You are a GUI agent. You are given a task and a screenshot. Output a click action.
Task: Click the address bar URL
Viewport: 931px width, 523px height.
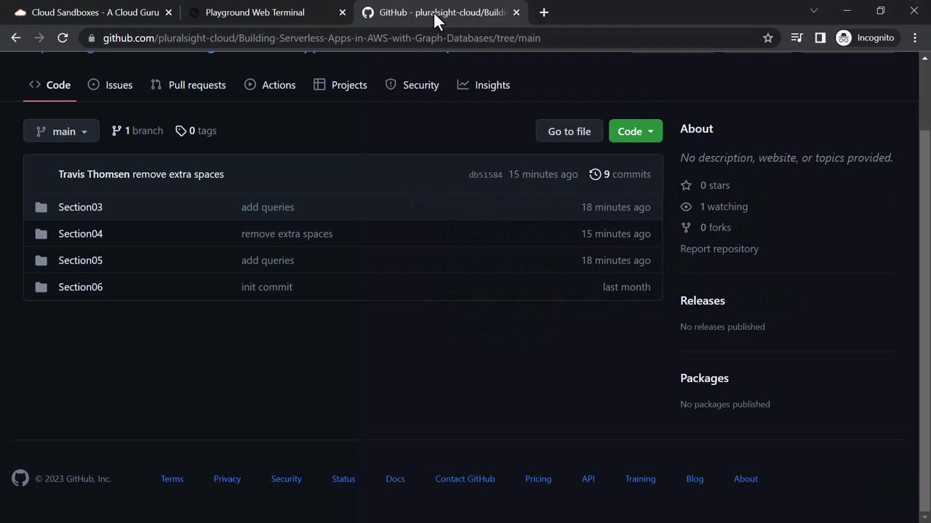coord(321,38)
